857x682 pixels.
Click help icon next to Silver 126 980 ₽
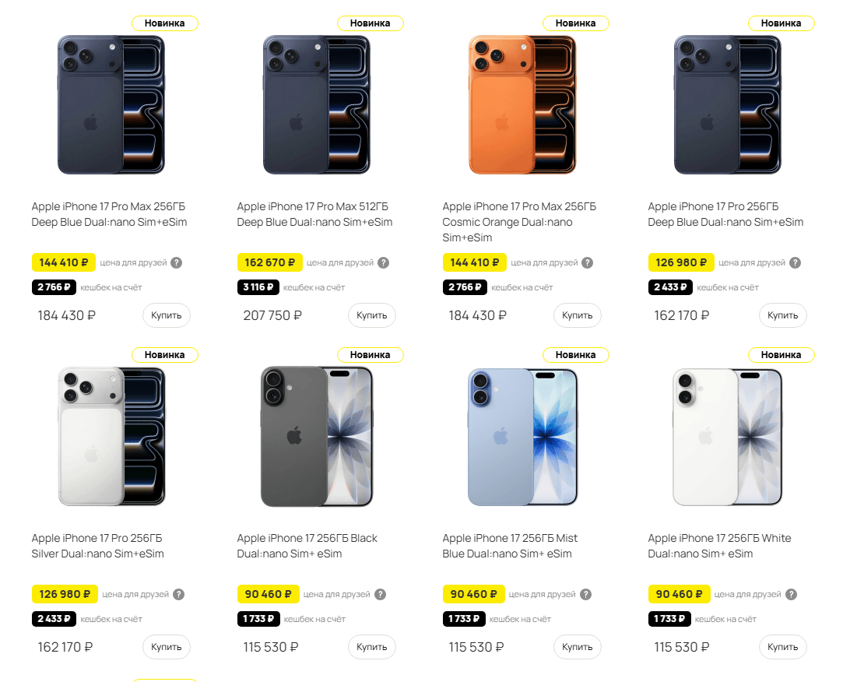[x=179, y=595]
